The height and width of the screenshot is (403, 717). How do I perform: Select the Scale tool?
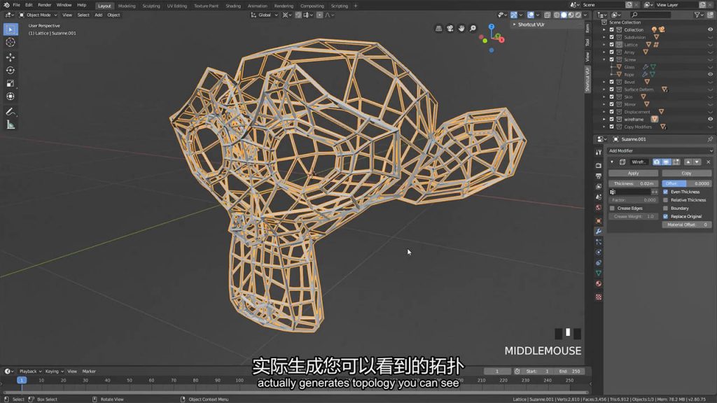10,84
